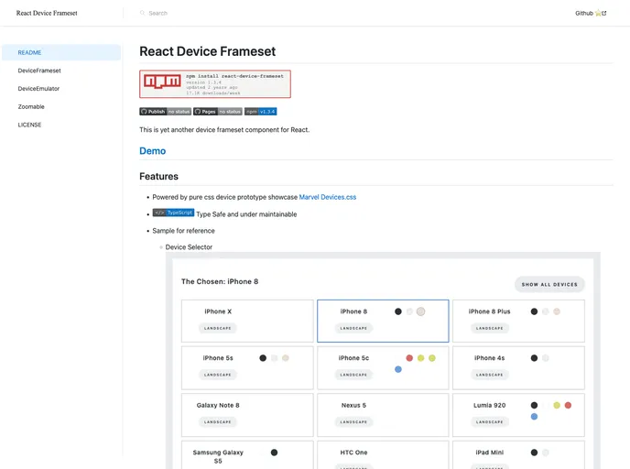The width and height of the screenshot is (630, 469).
Task: Click React Device Frameset site title
Action: coord(47,13)
